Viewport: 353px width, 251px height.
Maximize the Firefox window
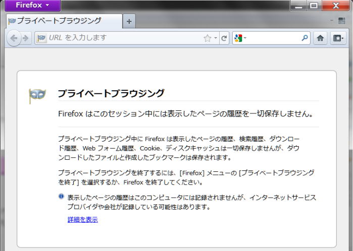[x=314, y=6]
